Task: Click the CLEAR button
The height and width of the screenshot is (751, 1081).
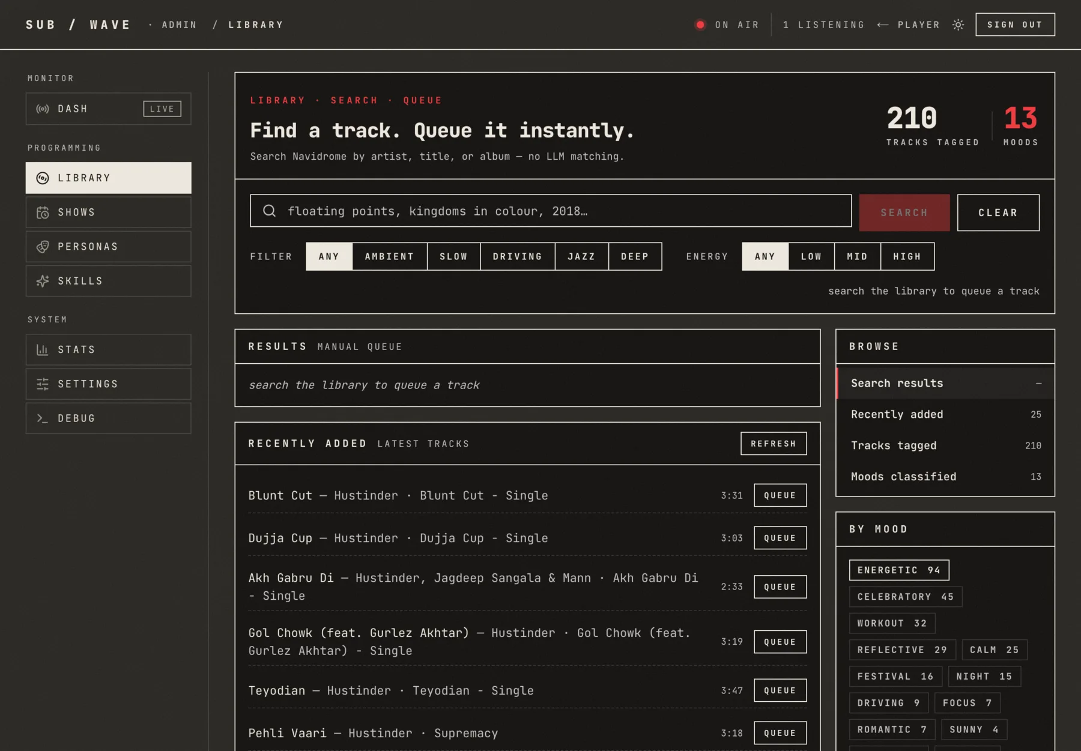Action: (998, 213)
